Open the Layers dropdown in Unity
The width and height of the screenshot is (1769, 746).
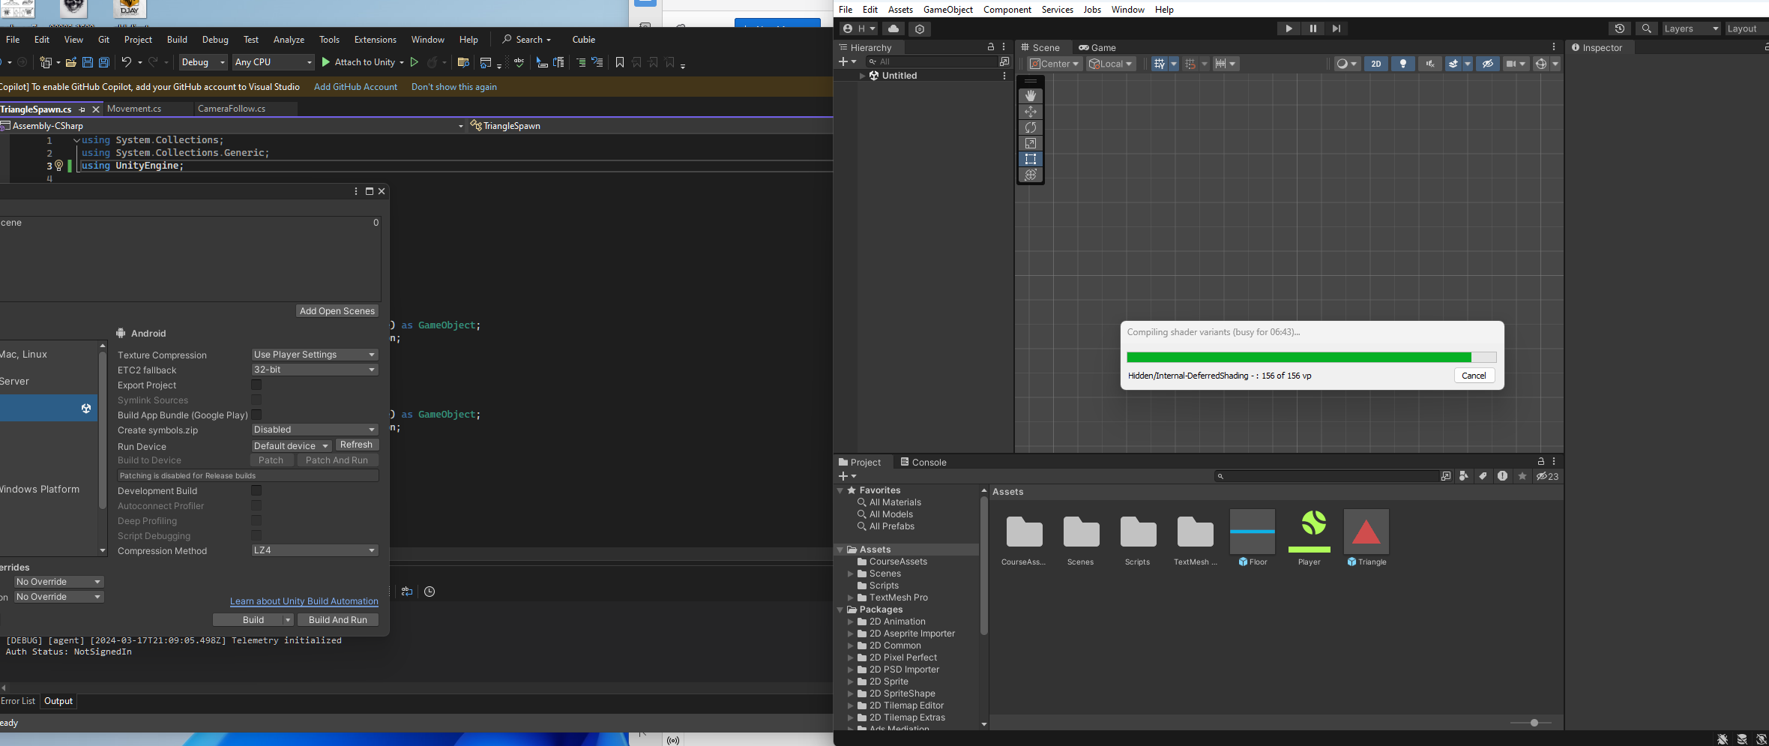click(1691, 28)
